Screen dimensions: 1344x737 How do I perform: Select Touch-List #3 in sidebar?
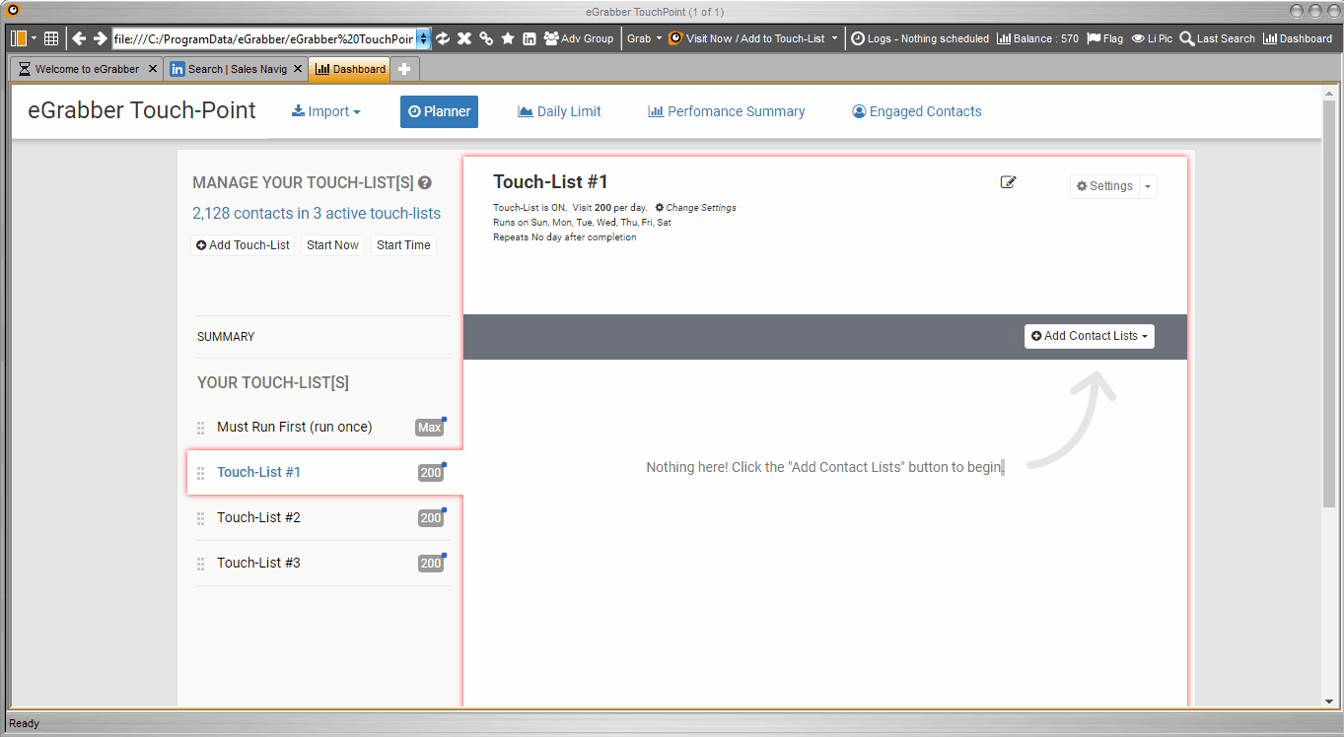pos(258,563)
